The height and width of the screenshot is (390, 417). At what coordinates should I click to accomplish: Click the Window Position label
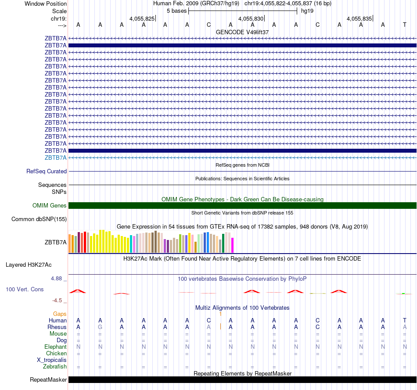(46, 4)
